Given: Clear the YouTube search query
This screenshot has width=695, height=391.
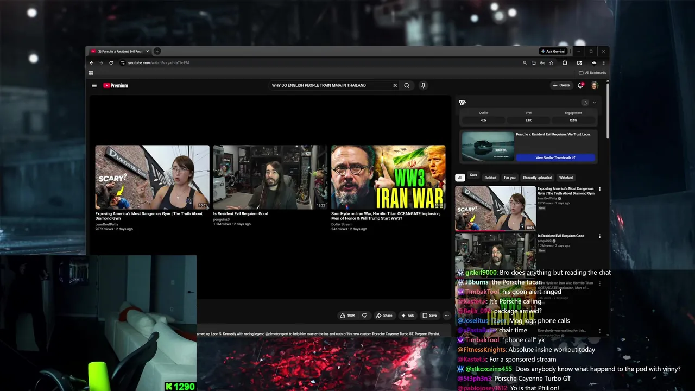Looking at the screenshot, I should click(x=395, y=85).
